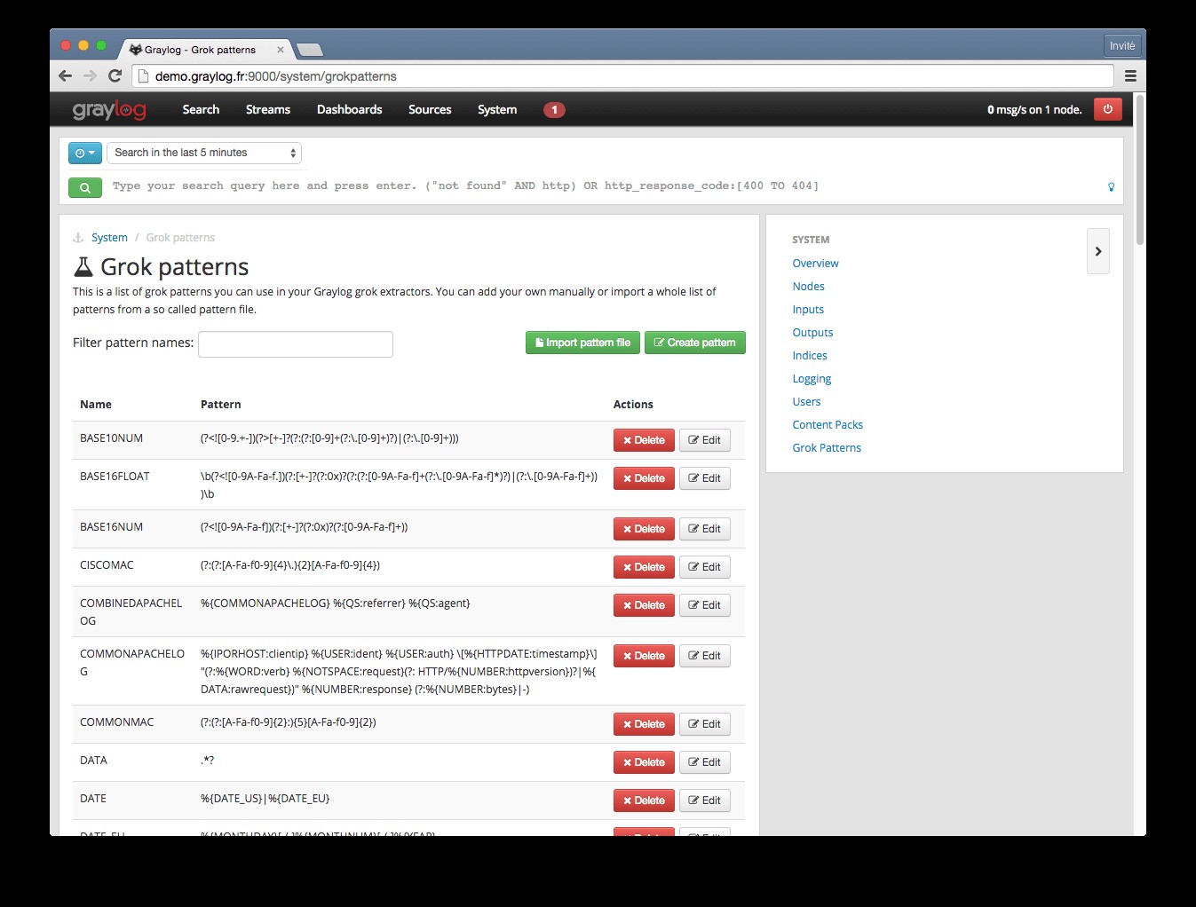The image size is (1196, 907).
Task: Open the blue clock time-range dropdown
Action: (84, 152)
